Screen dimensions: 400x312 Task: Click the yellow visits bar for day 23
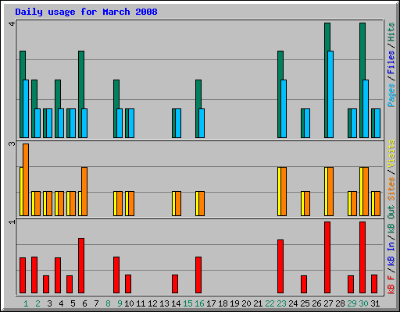[279, 192]
